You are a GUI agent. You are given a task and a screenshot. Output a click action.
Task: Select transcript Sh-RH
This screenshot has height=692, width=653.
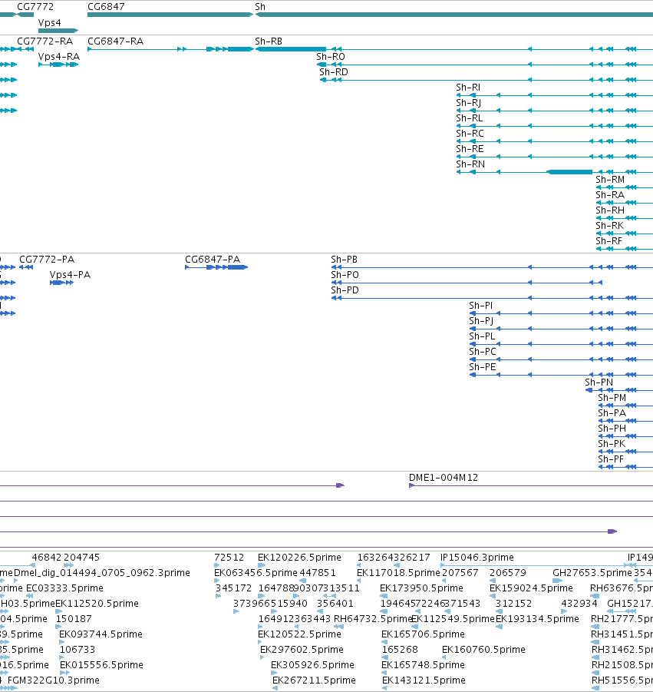610,210
